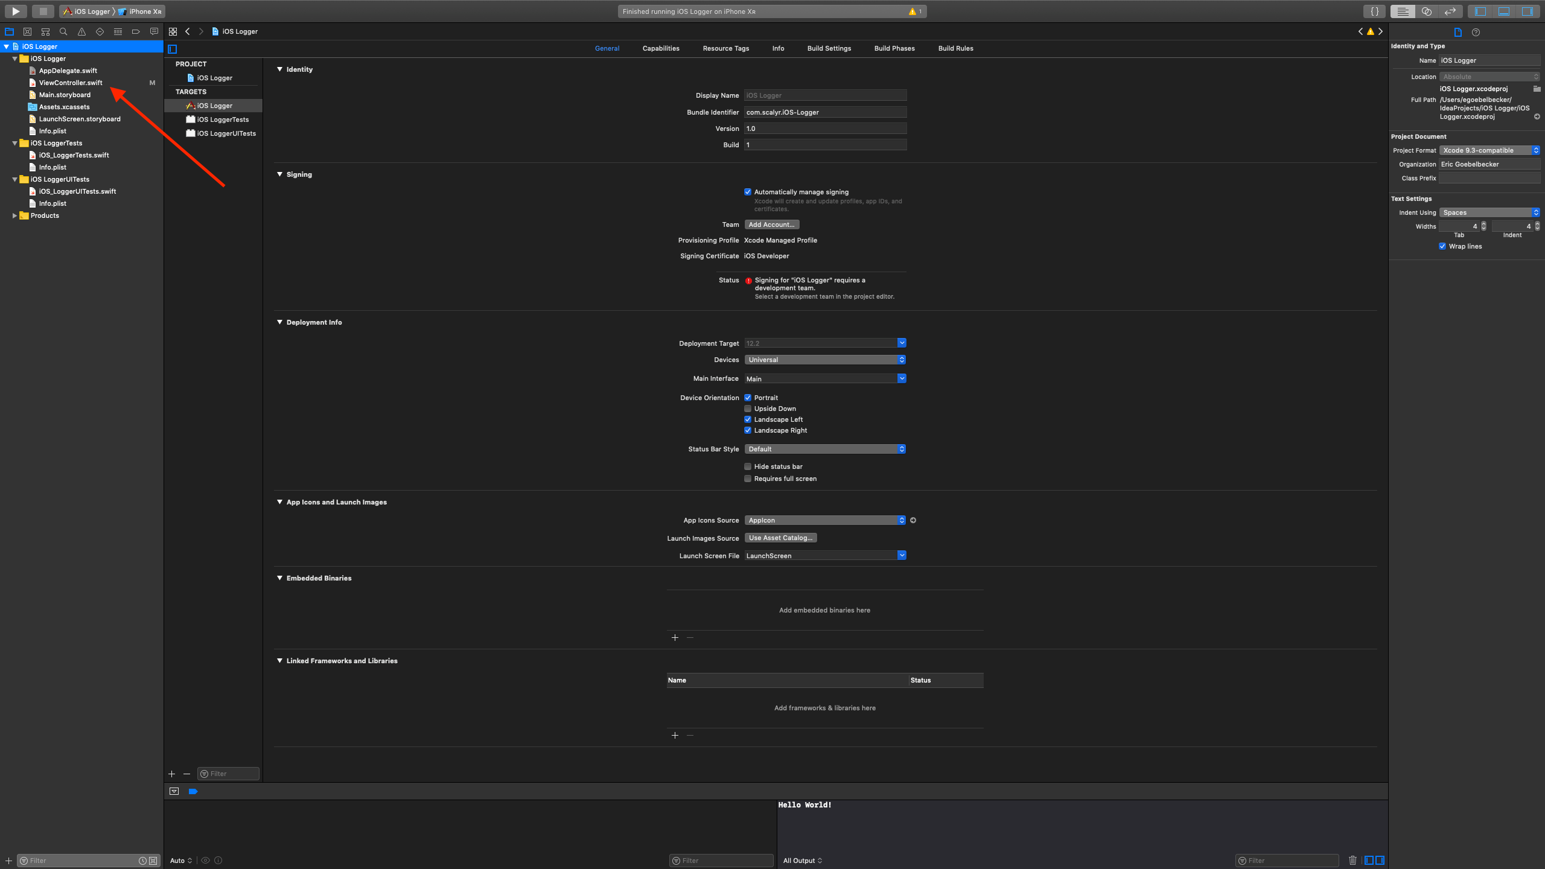The height and width of the screenshot is (869, 1545).
Task: Click the Stop button in toolbar
Action: pos(43,11)
